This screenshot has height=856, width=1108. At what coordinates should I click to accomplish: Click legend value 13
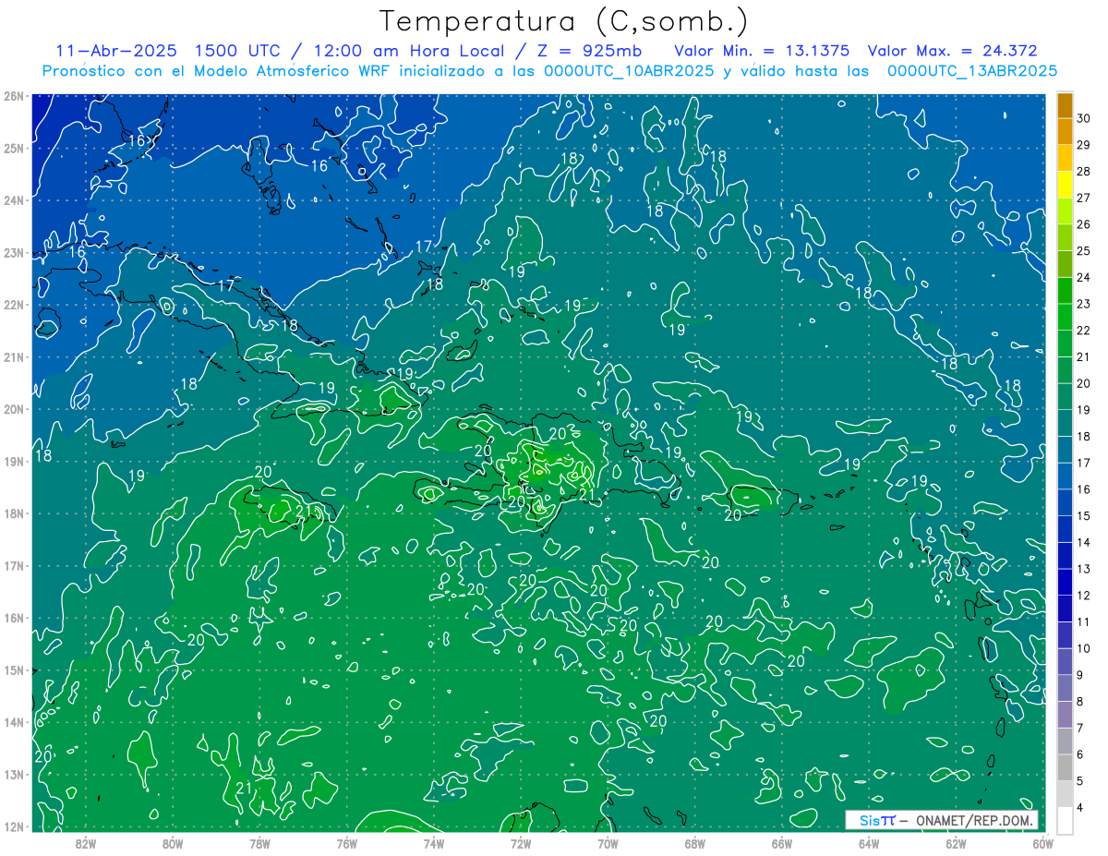tap(1084, 568)
